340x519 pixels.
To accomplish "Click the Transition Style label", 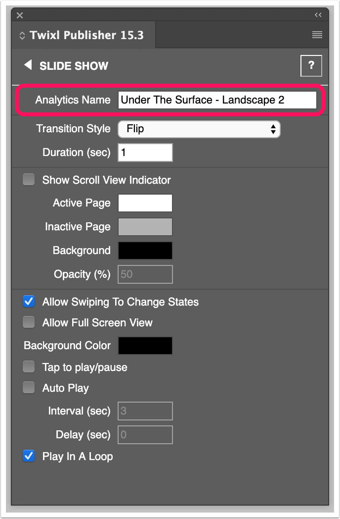I will click(x=73, y=129).
